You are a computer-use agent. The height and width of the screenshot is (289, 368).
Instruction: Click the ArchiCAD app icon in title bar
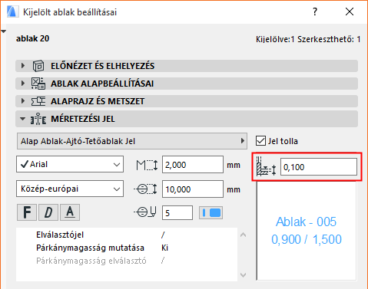(12, 11)
